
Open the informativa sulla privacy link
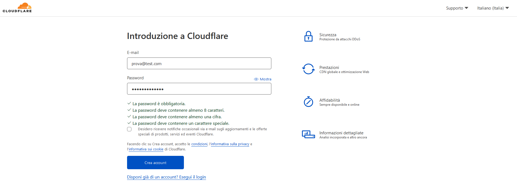pos(230,144)
